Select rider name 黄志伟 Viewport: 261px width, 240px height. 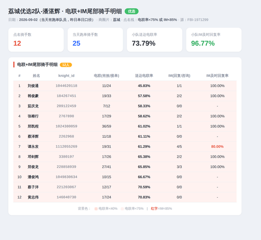pyautogui.click(x=33, y=197)
